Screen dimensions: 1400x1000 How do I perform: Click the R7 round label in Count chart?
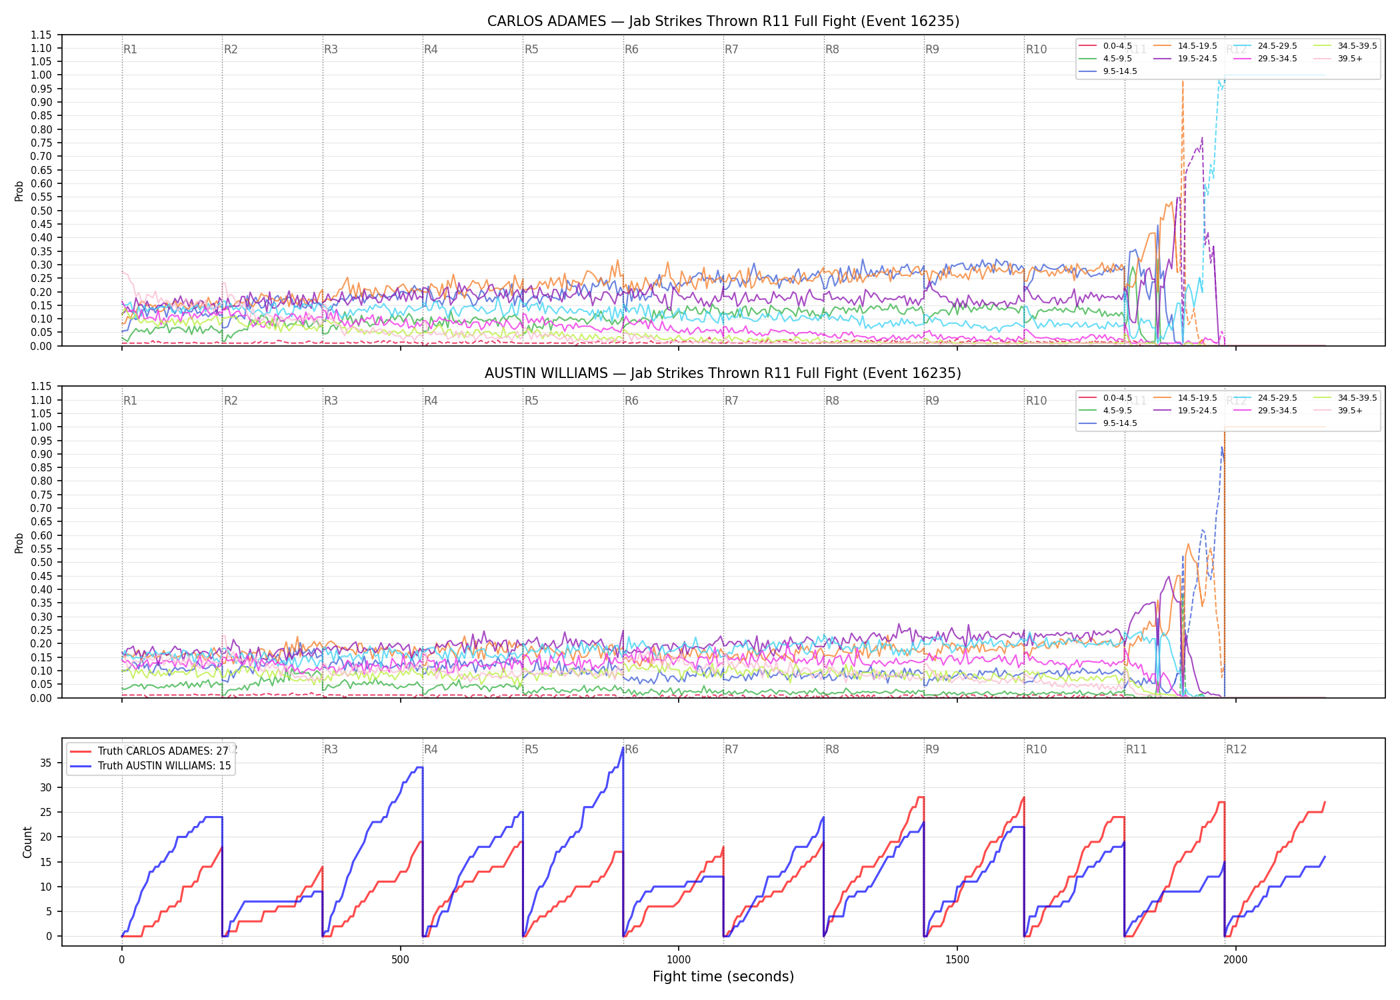tap(731, 749)
